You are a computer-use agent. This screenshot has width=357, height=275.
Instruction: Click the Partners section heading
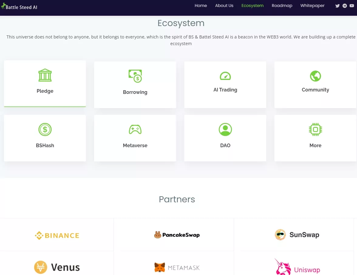click(177, 199)
